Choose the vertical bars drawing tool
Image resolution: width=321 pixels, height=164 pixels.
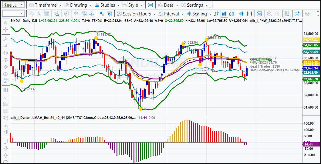click(5, 90)
